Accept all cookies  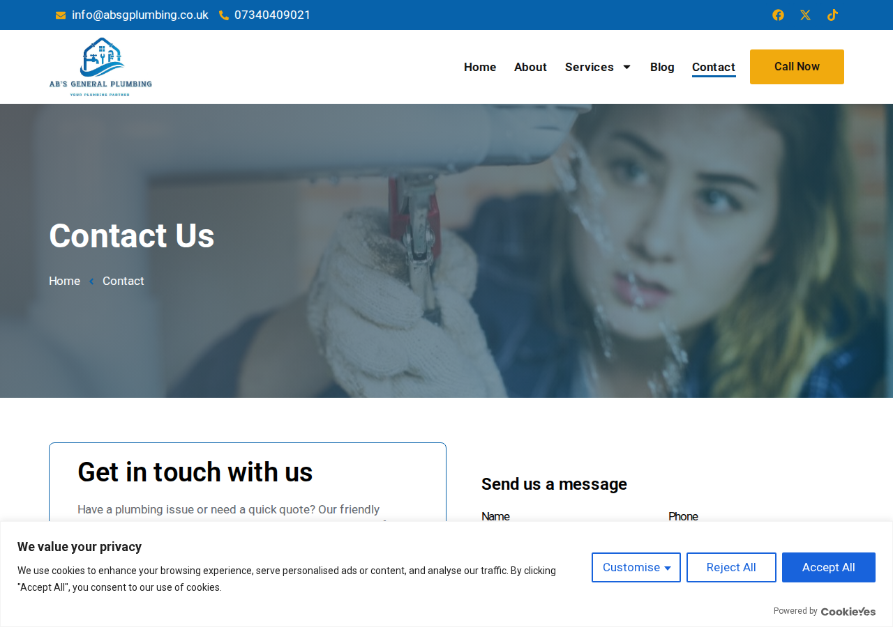pos(829,567)
